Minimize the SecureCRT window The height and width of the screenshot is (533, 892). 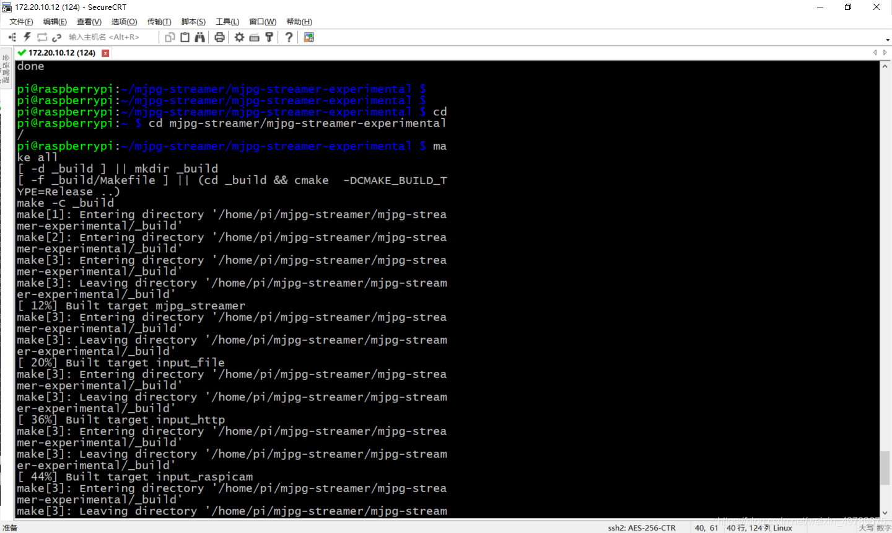point(820,7)
